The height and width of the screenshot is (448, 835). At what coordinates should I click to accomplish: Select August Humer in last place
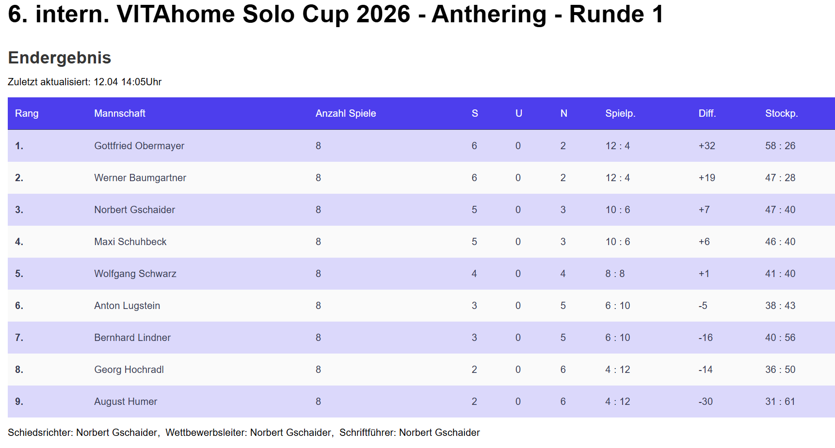tap(126, 402)
